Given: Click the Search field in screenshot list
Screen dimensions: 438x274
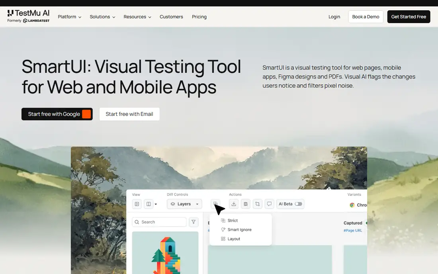Looking at the screenshot, I should click(x=159, y=222).
